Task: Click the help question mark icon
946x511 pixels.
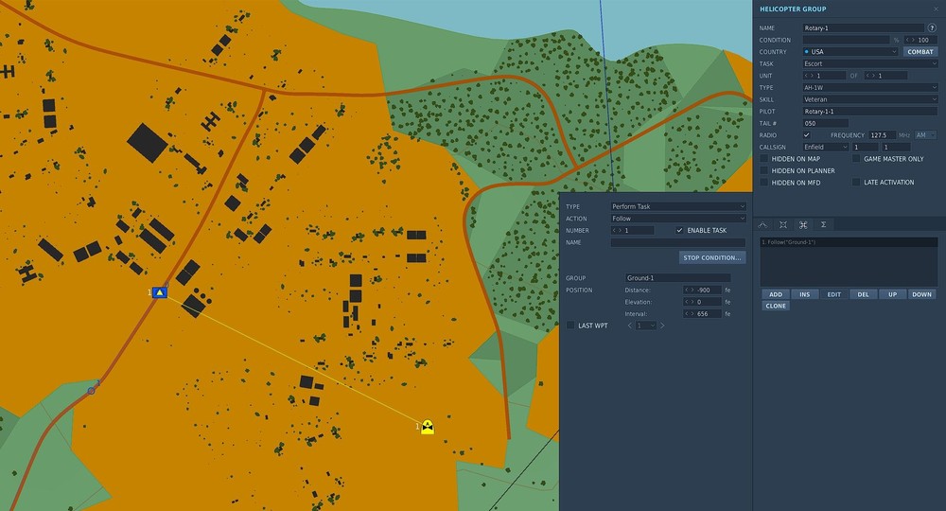Action: pos(932,27)
